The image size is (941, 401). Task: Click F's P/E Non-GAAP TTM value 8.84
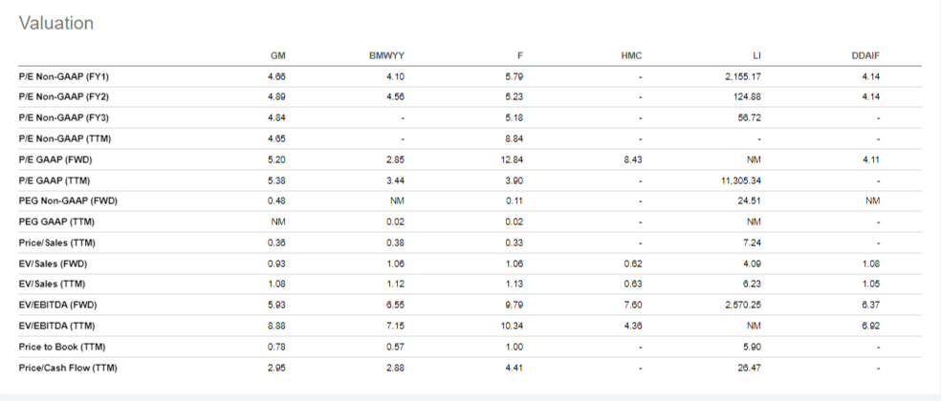[x=514, y=138]
